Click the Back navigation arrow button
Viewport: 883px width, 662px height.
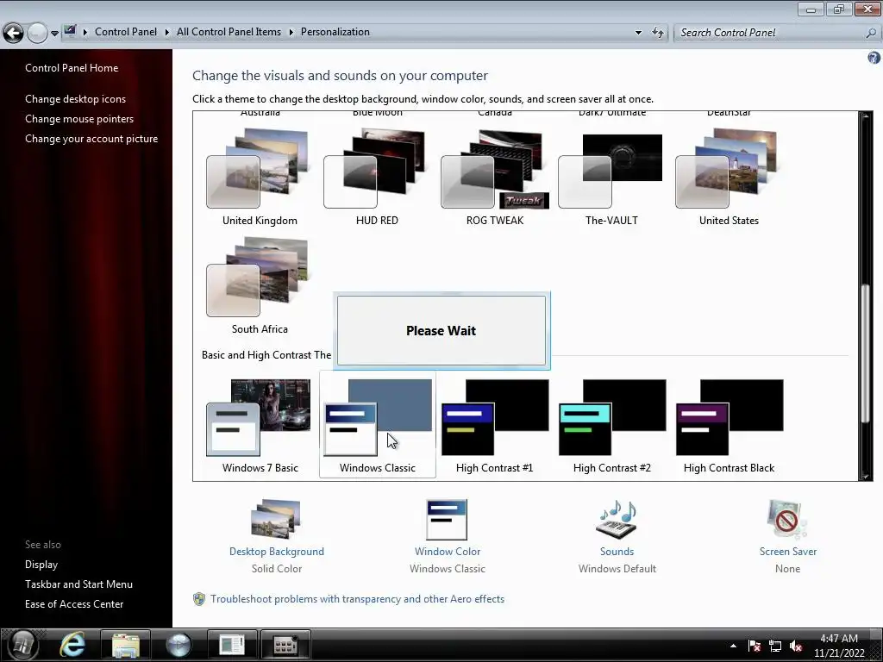click(14, 33)
